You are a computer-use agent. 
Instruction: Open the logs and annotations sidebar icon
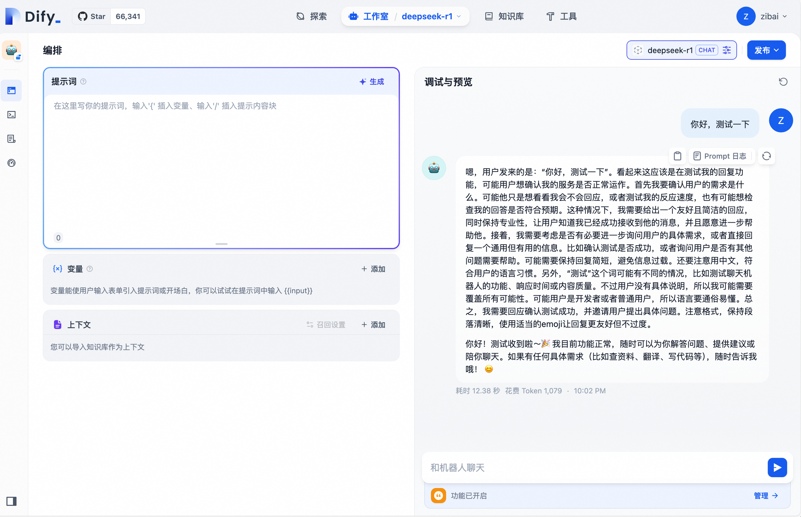tap(11, 139)
